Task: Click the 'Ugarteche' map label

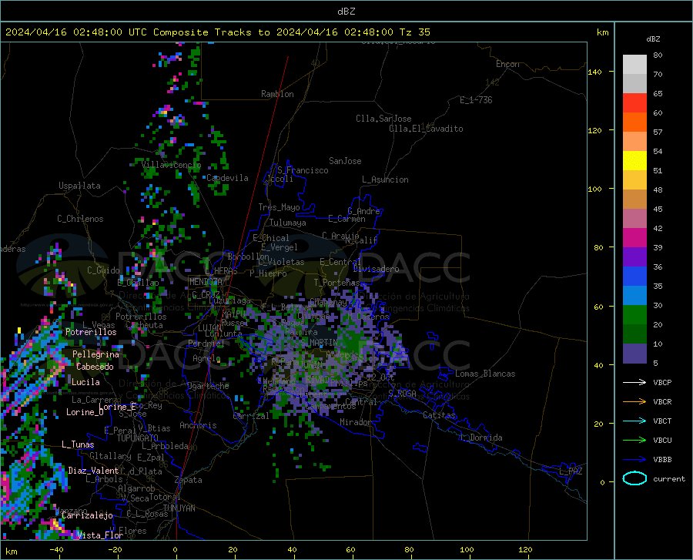Action: [208, 385]
